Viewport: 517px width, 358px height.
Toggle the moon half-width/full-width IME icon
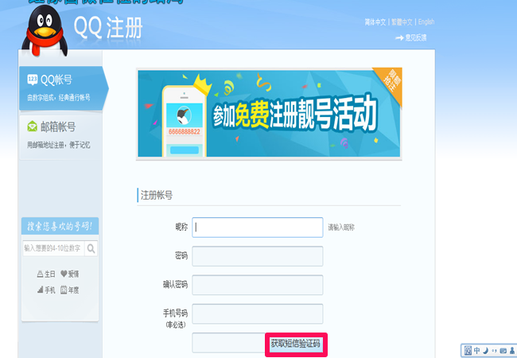point(486,350)
